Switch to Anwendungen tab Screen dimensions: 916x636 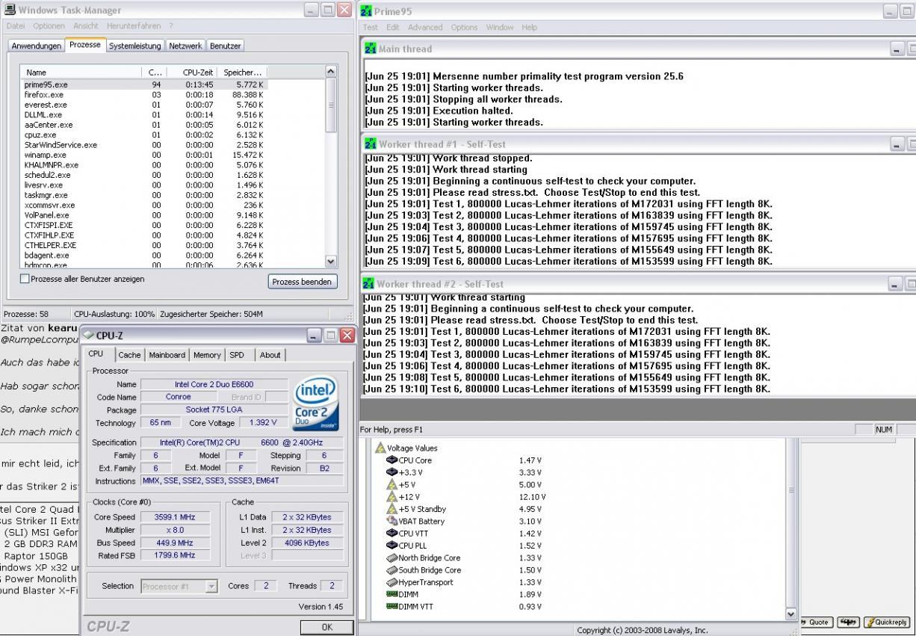tap(37, 46)
